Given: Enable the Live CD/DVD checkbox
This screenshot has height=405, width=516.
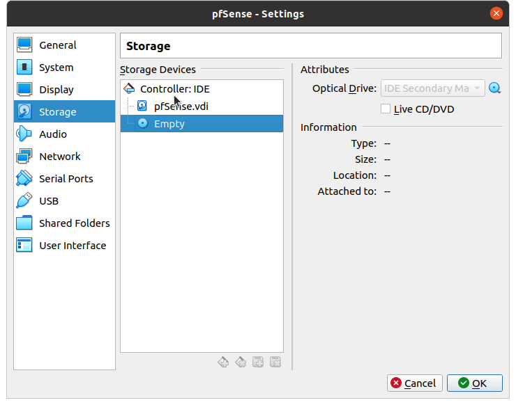Looking at the screenshot, I should click(x=386, y=109).
